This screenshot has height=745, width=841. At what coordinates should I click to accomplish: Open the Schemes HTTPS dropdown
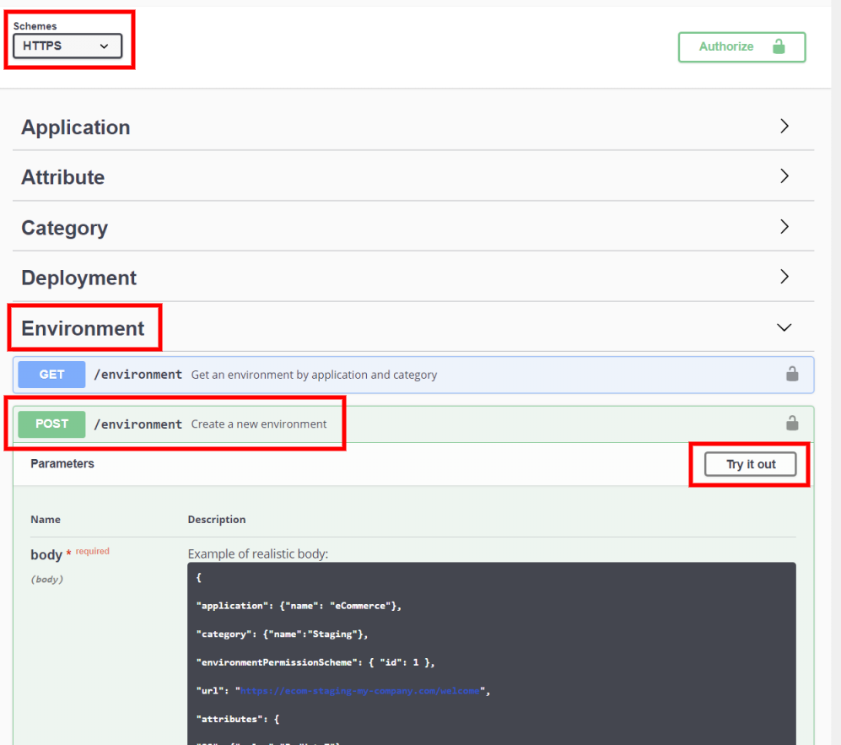click(67, 46)
